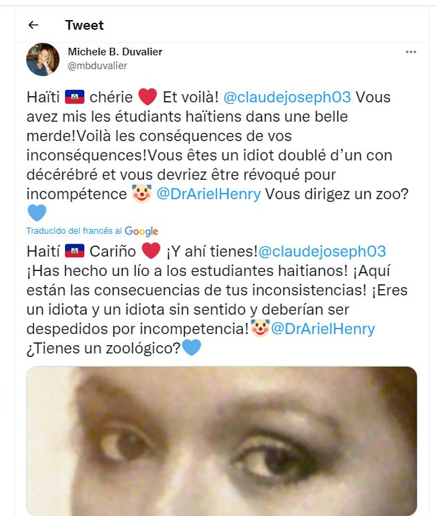Click @claudejoseph03 mention in French tweet
The height and width of the screenshot is (516, 437).
[287, 97]
